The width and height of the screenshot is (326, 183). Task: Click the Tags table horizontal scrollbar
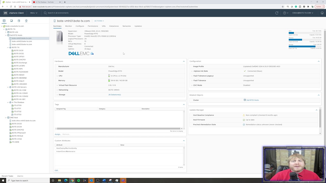tap(119, 129)
